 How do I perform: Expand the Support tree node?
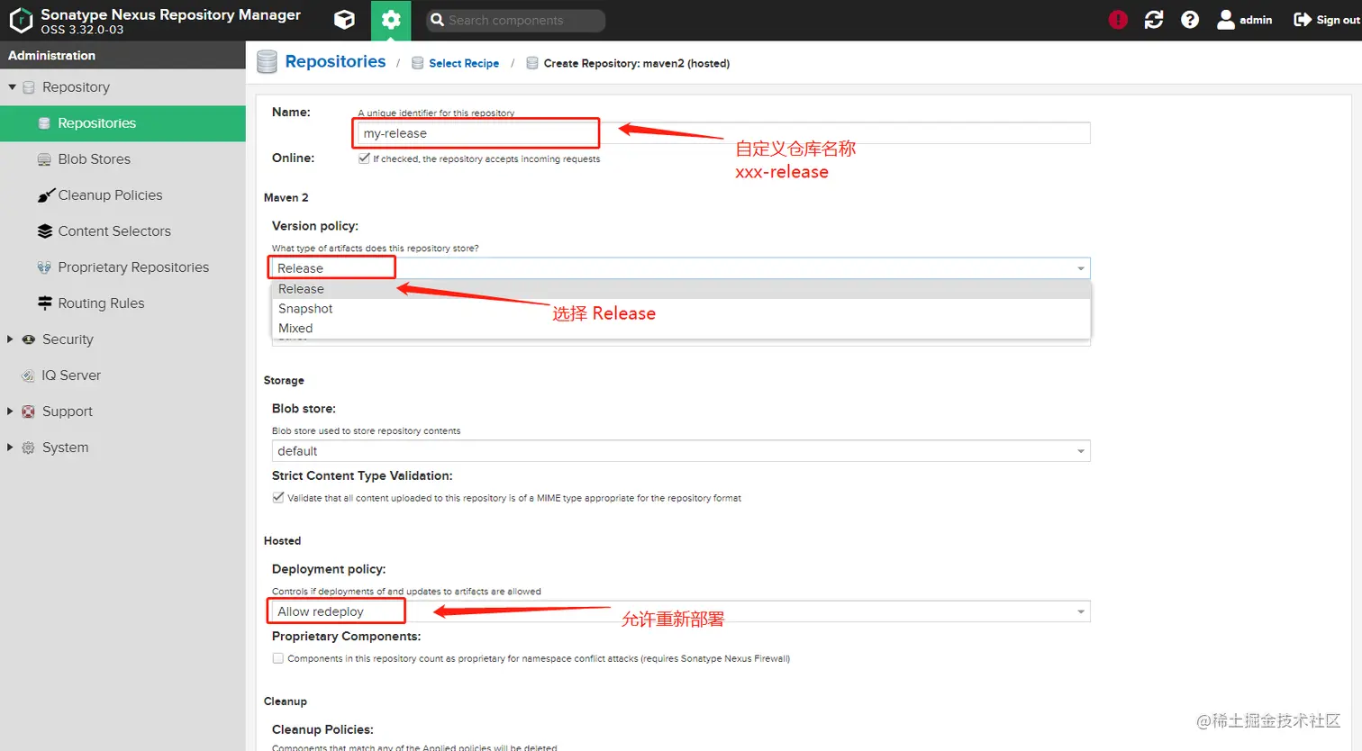coord(11,412)
